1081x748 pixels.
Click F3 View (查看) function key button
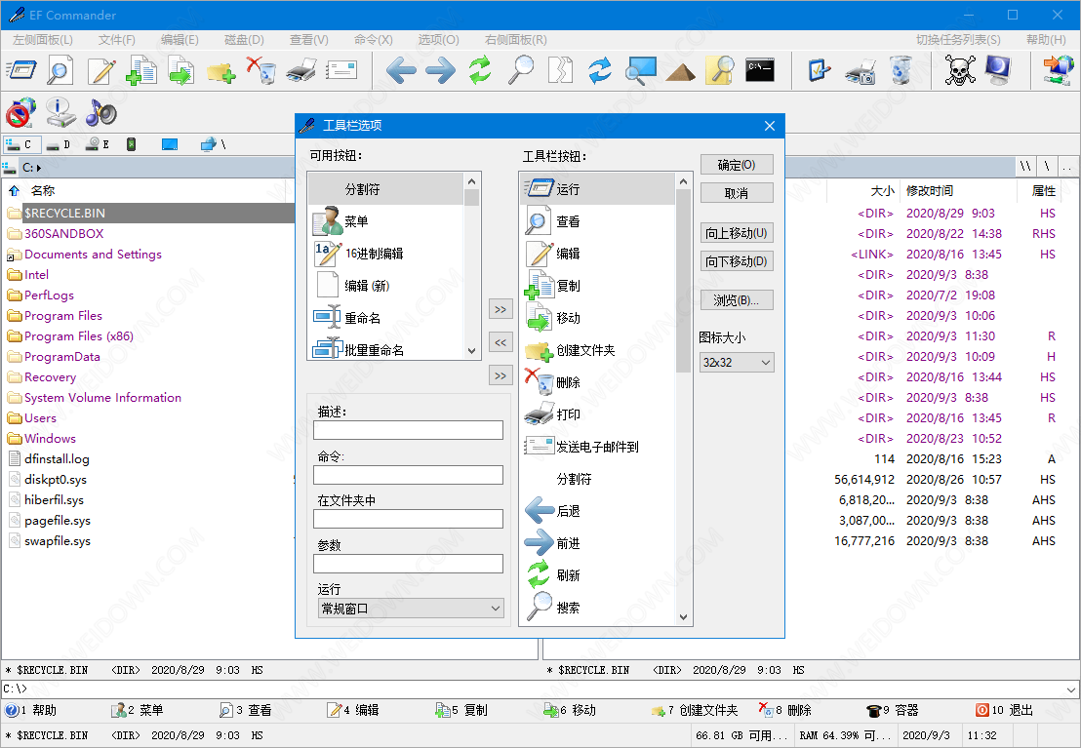246,710
